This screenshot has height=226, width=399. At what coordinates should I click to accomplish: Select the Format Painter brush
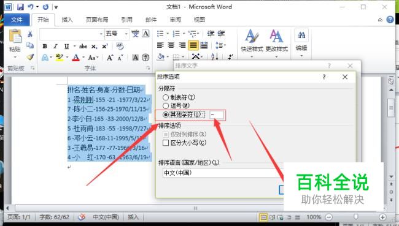pyautogui.click(x=30, y=57)
